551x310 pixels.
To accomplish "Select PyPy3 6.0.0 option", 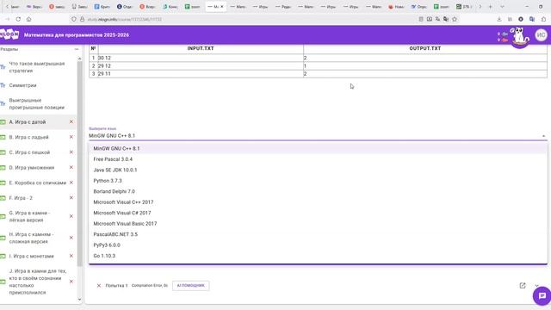I will (x=318, y=245).
